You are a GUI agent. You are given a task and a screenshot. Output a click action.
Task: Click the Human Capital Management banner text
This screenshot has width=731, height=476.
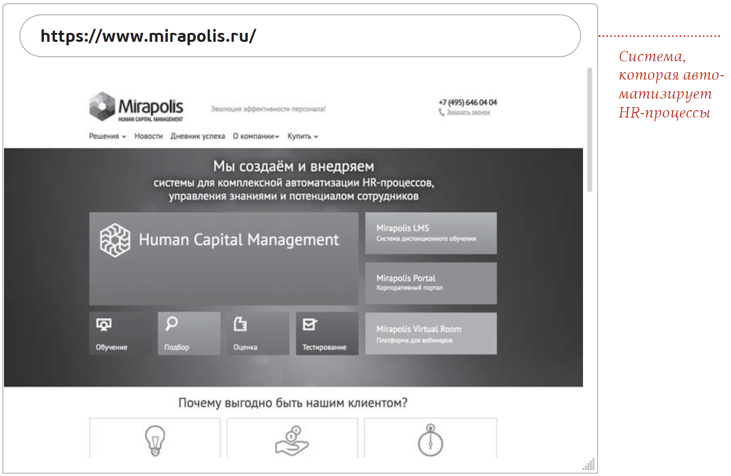(239, 240)
